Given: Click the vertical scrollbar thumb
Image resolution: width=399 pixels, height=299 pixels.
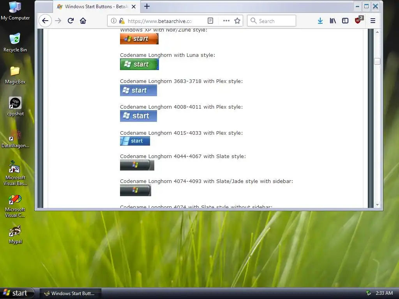Looking at the screenshot, I should point(377,61).
